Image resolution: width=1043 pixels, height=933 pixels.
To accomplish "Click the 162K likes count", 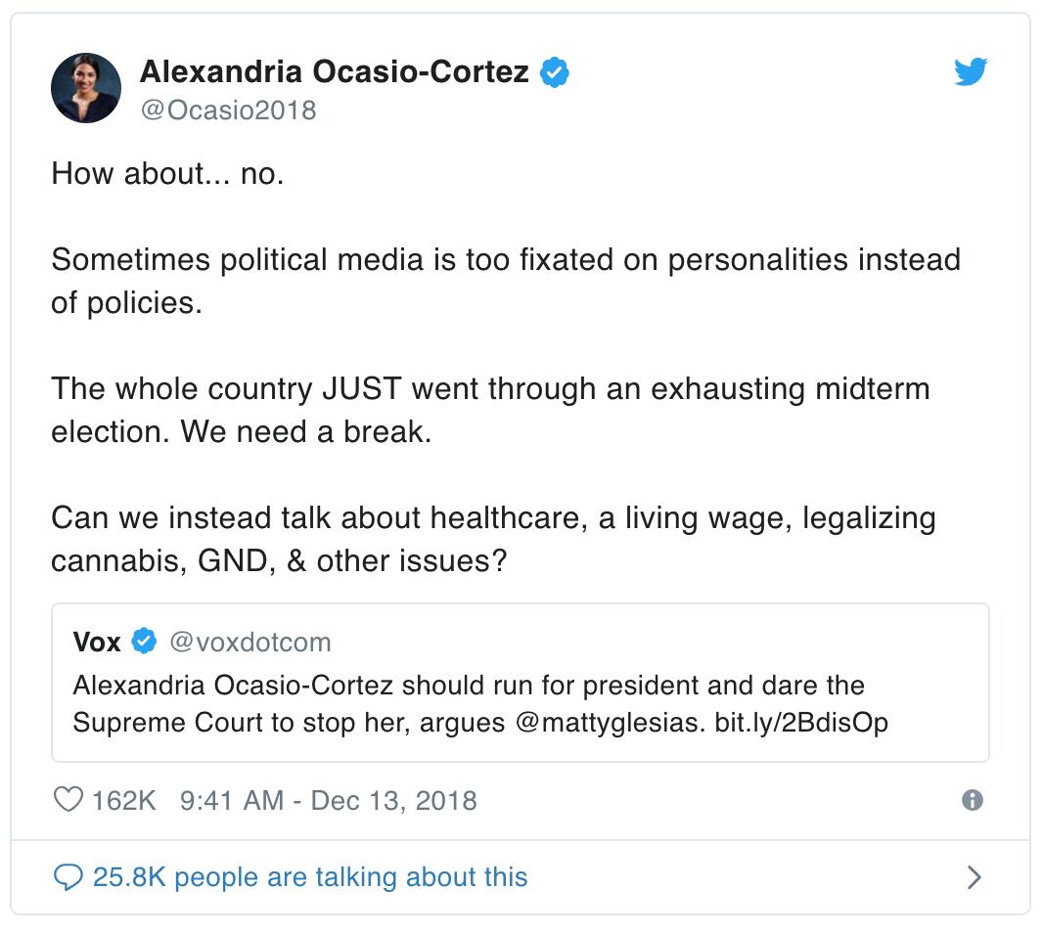I will coord(123,800).
